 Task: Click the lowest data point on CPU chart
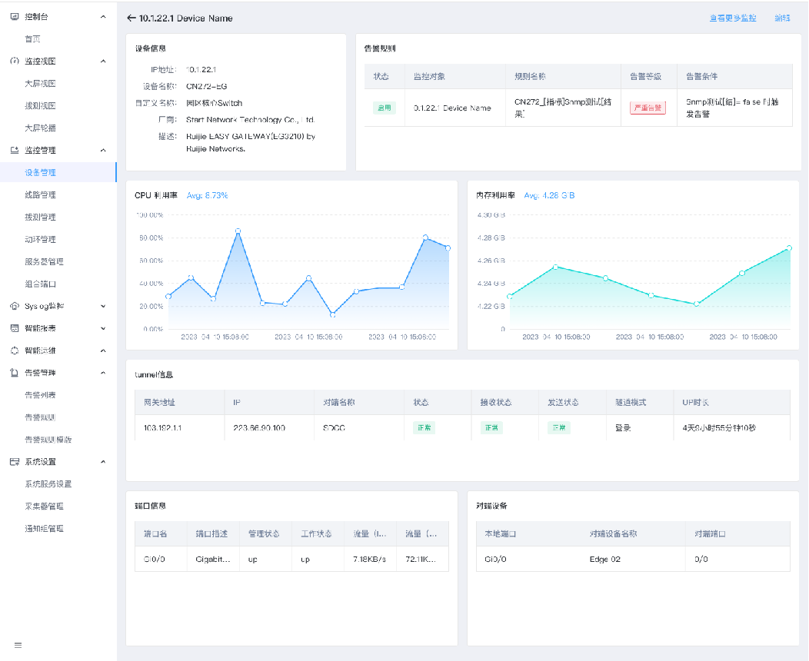click(x=333, y=314)
